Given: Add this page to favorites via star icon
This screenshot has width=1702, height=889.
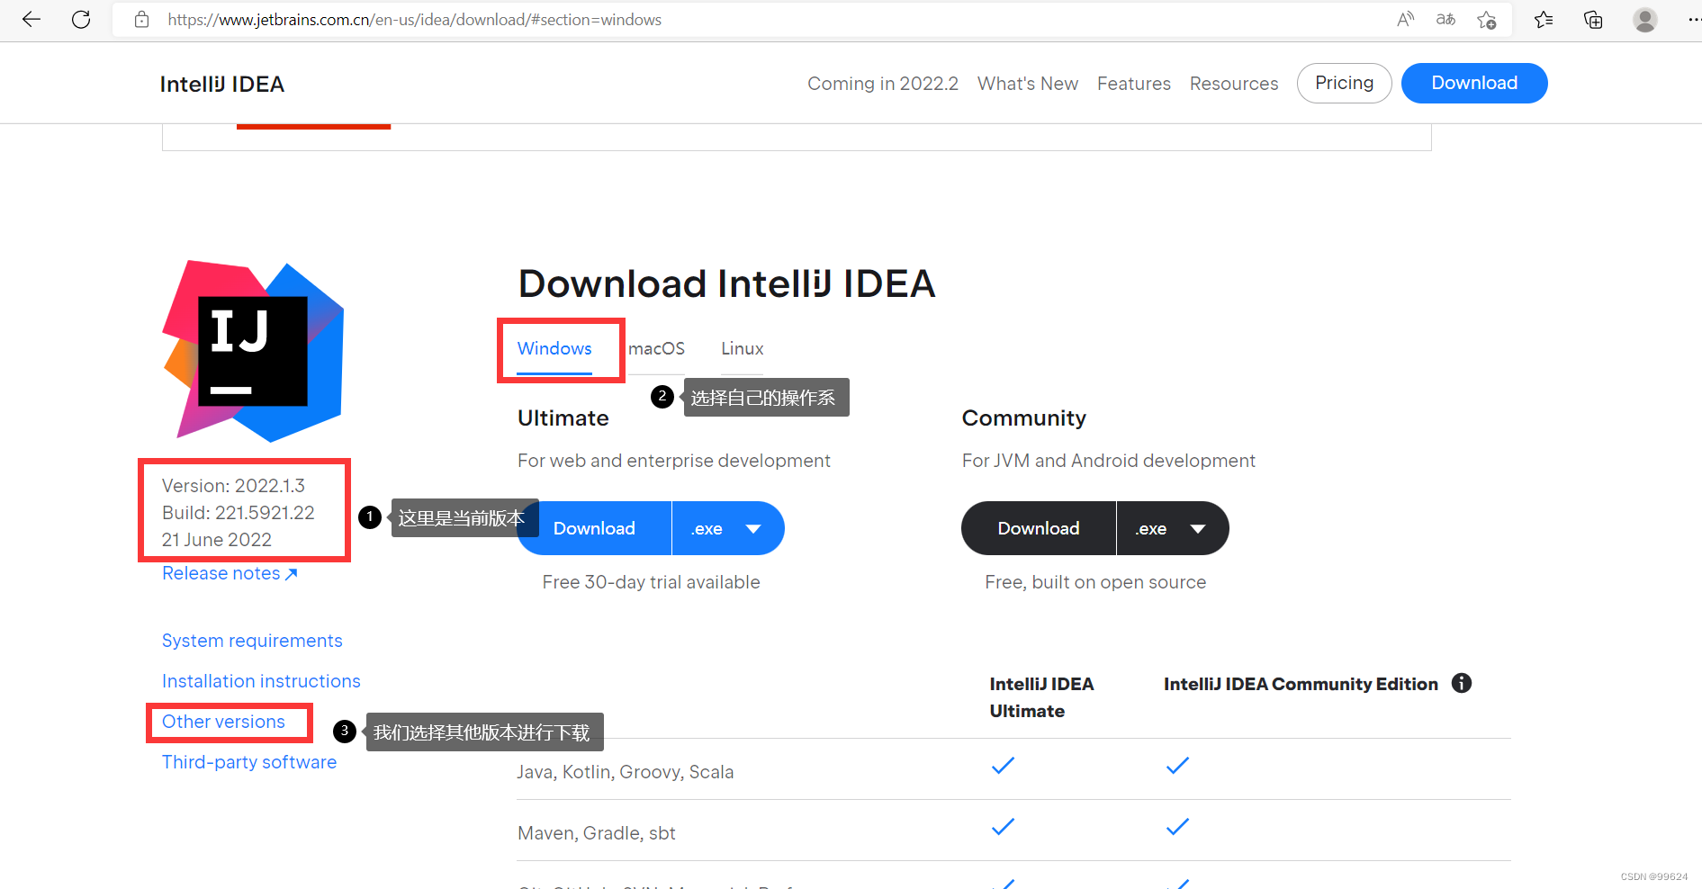Looking at the screenshot, I should coord(1487,19).
